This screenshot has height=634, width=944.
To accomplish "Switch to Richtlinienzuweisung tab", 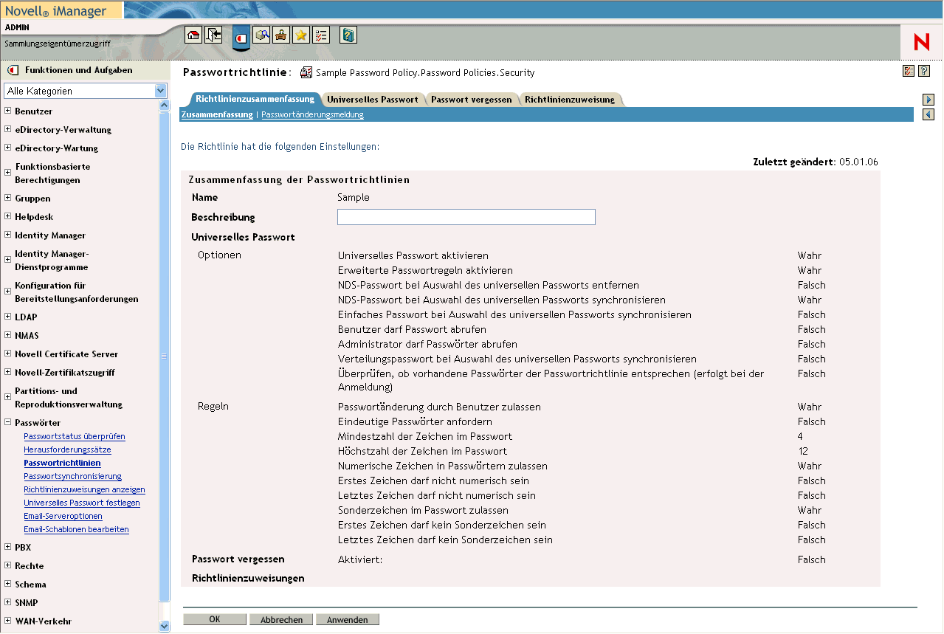I will click(x=570, y=100).
